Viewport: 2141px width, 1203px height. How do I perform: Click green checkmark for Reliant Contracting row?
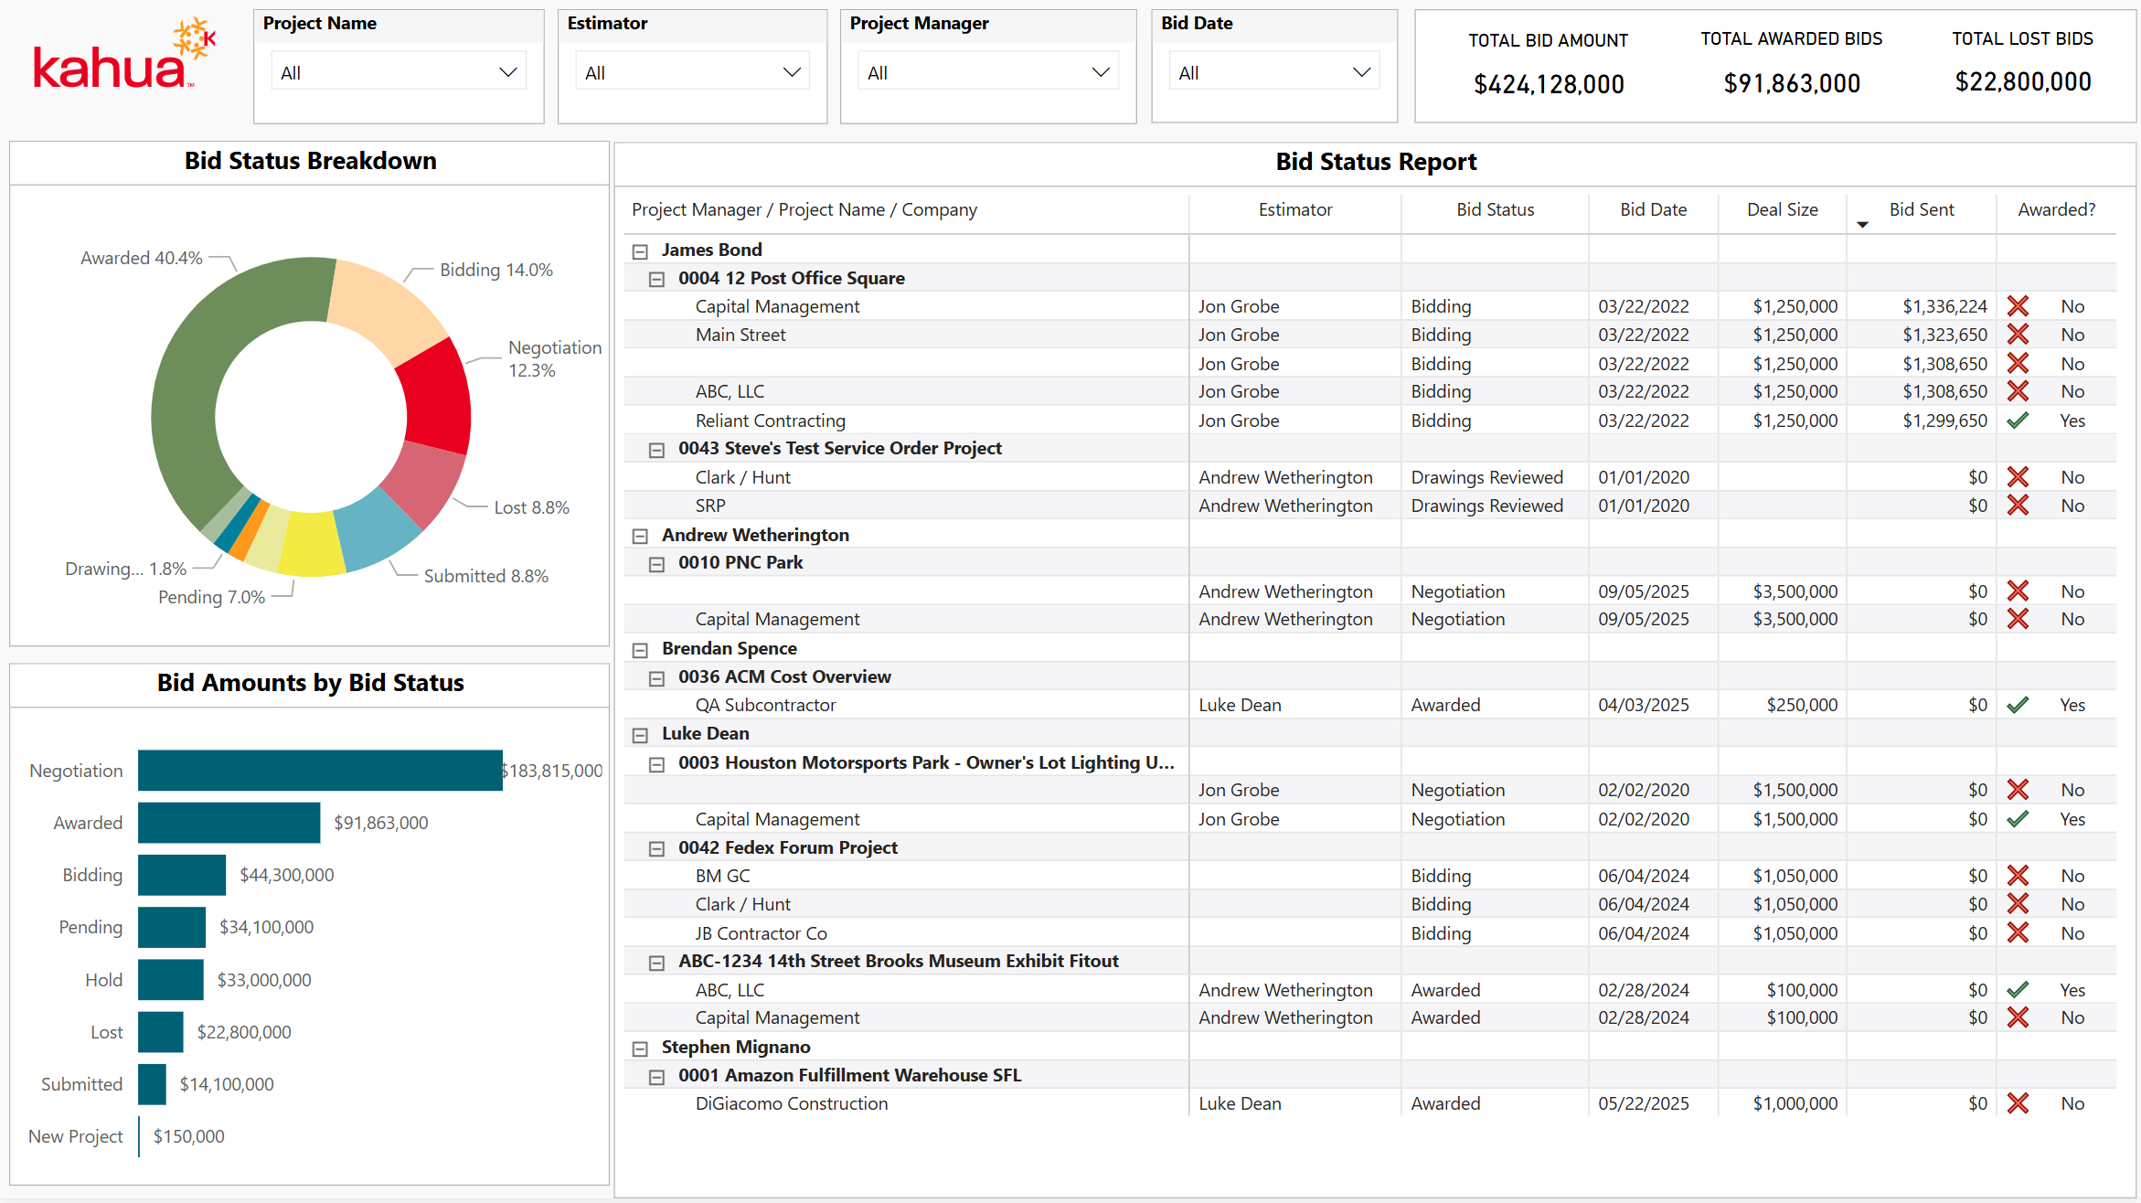click(2018, 421)
